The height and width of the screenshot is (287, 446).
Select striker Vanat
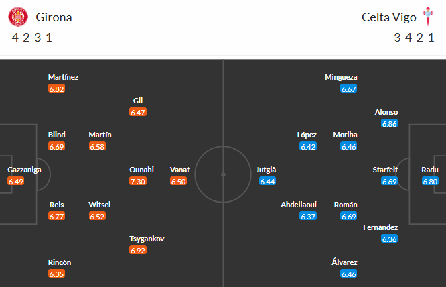[x=179, y=170]
